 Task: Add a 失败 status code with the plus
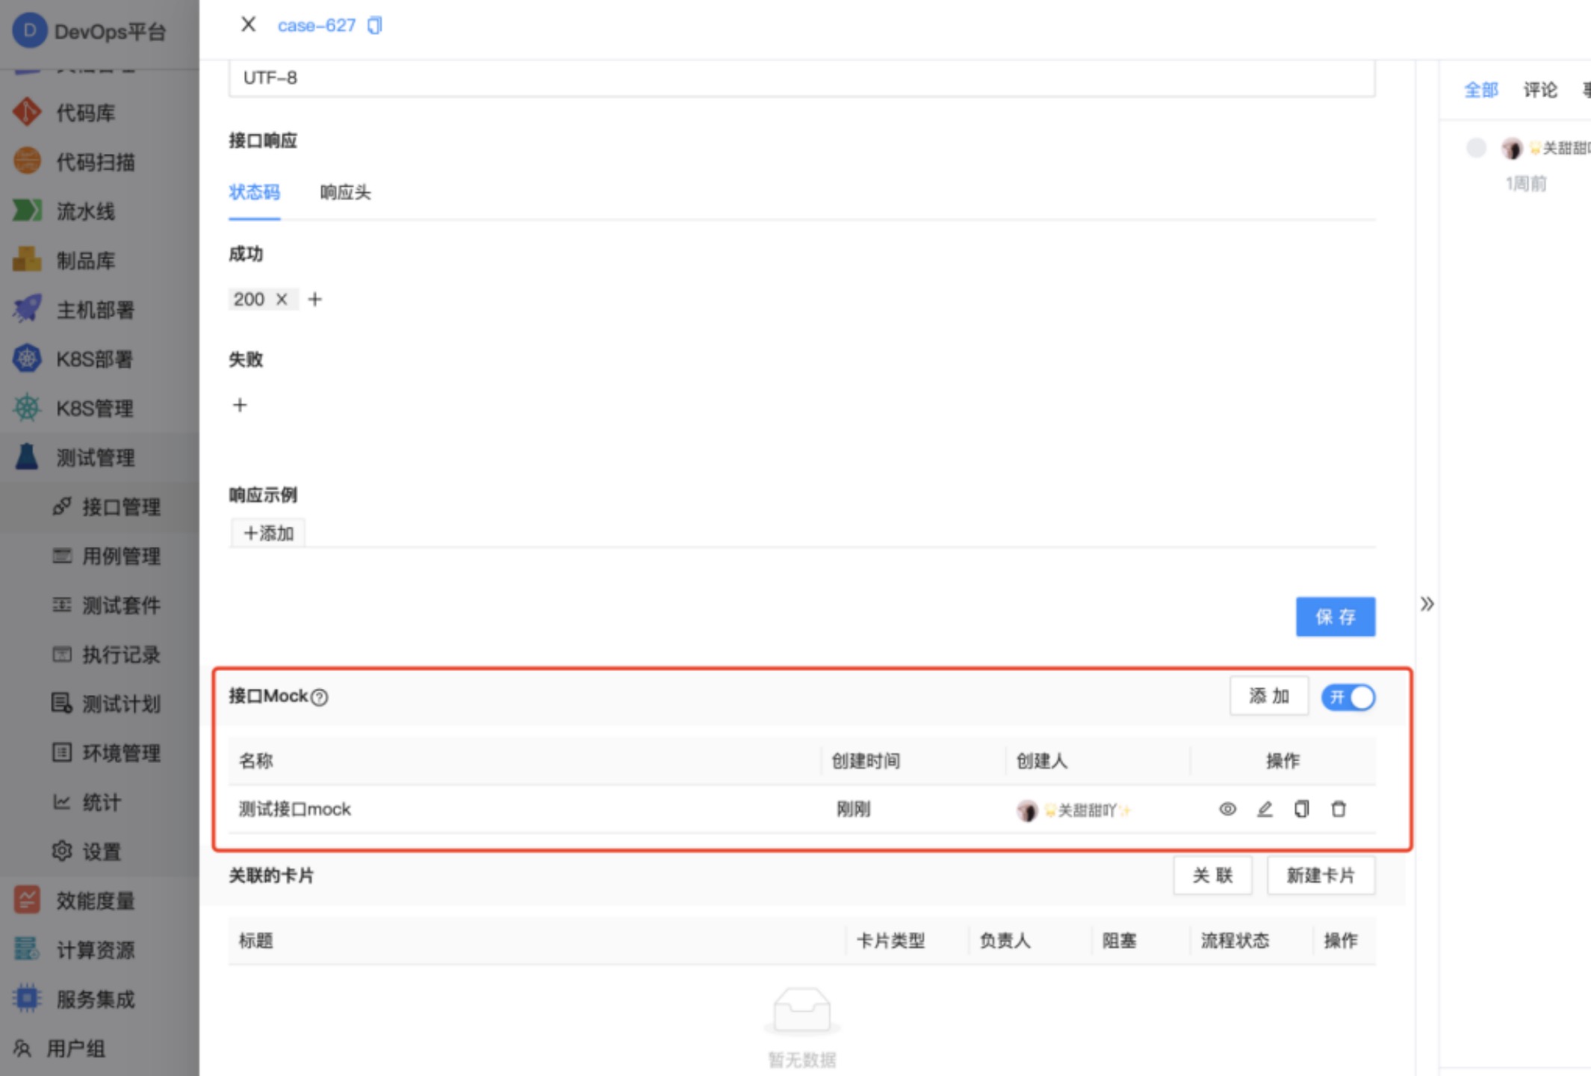240,405
